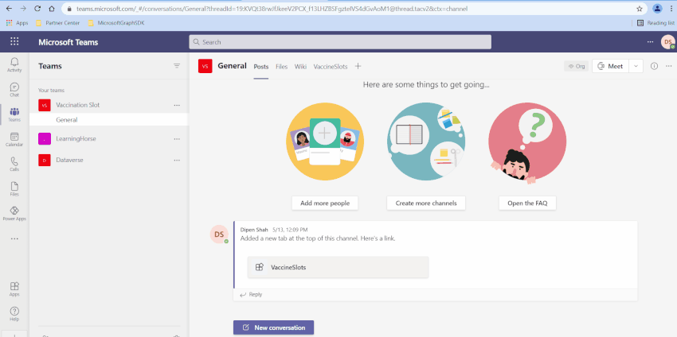Open the VaccineSlots link card in post

coord(338,267)
